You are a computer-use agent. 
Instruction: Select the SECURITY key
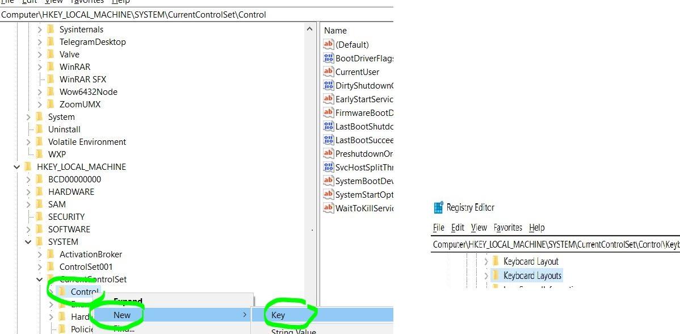66,217
